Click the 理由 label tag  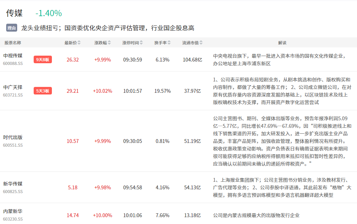click(x=12, y=28)
